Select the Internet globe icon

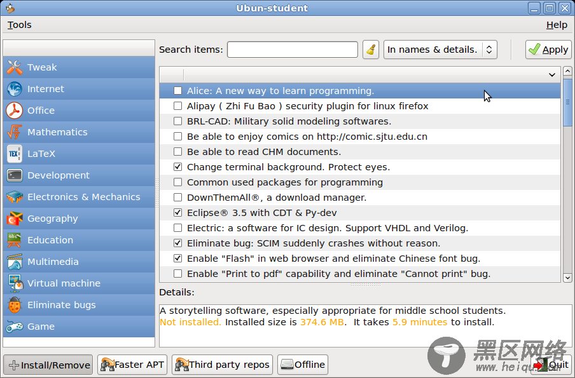tap(14, 89)
